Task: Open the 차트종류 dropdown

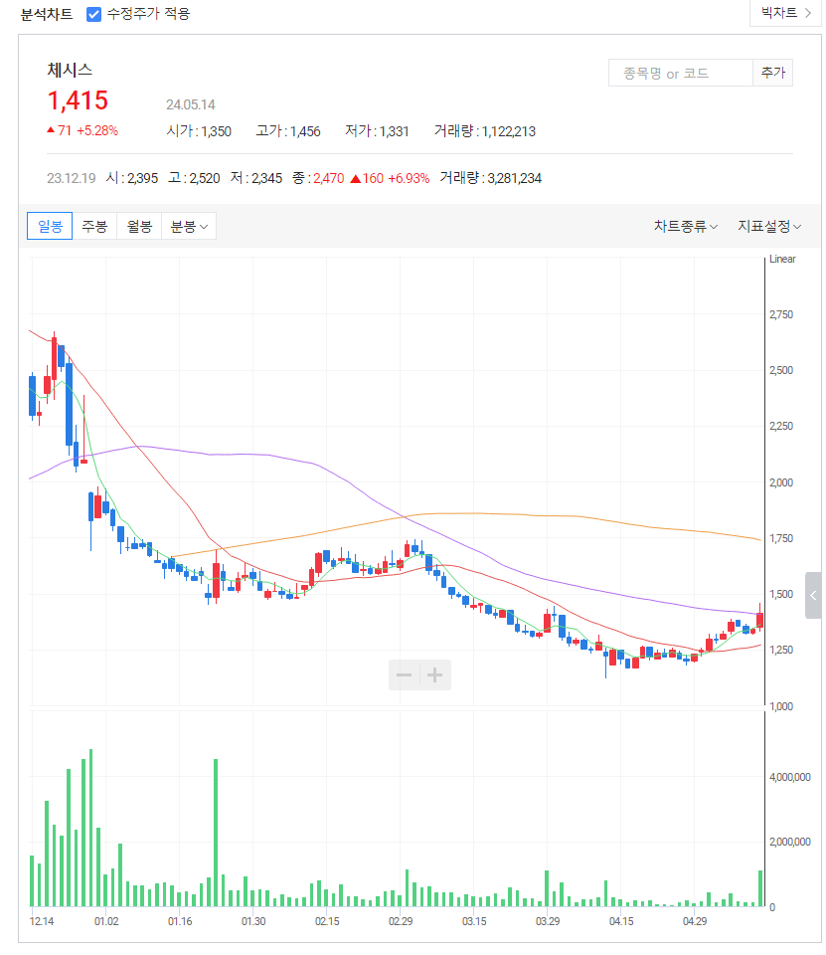Action: coord(686,226)
